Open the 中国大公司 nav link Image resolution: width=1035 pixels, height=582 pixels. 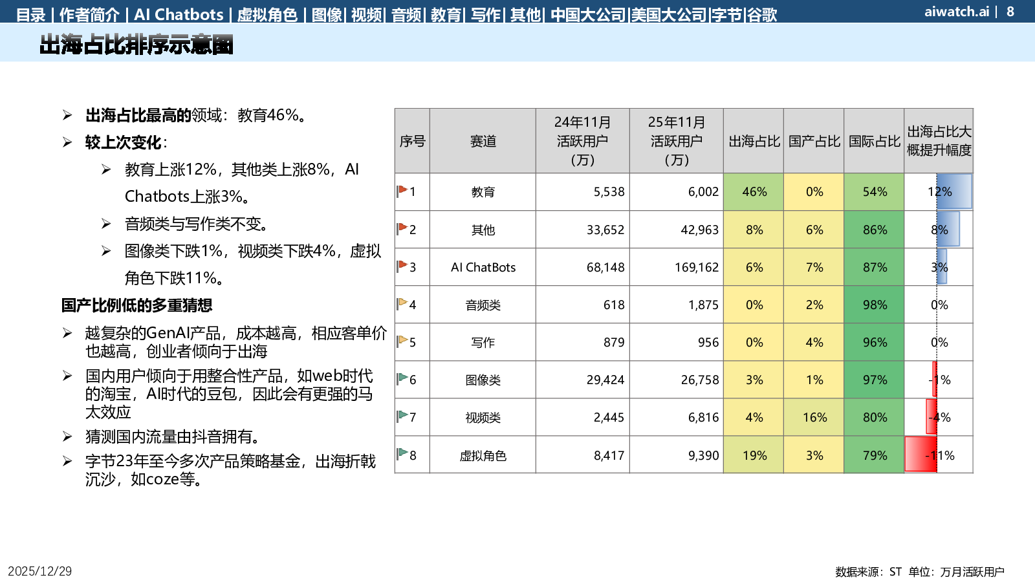(588, 14)
